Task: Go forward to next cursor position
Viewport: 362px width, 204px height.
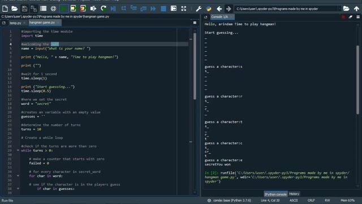Action: click(x=229, y=9)
